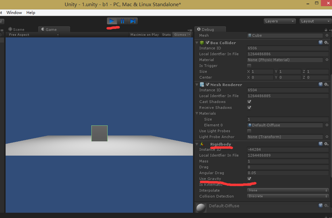The width and height of the screenshot is (332, 218).
Task: Click the Box Collider Size Z field
Action: [x=317, y=72]
